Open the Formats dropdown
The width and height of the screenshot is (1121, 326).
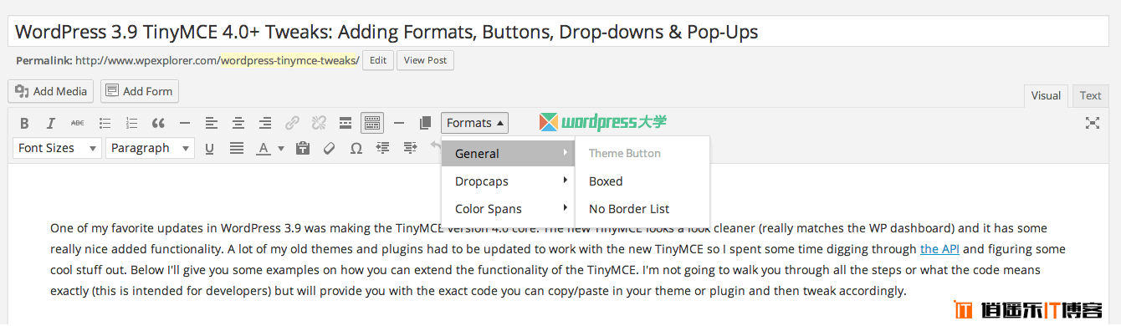coord(474,123)
